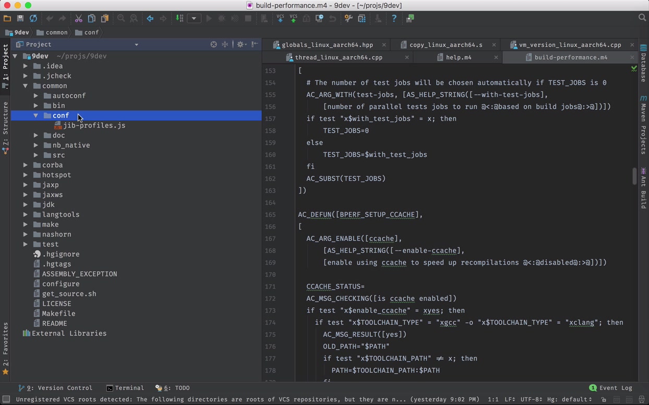The height and width of the screenshot is (405, 649).
Task: Change UTF-8 file encoding
Action: (532, 399)
